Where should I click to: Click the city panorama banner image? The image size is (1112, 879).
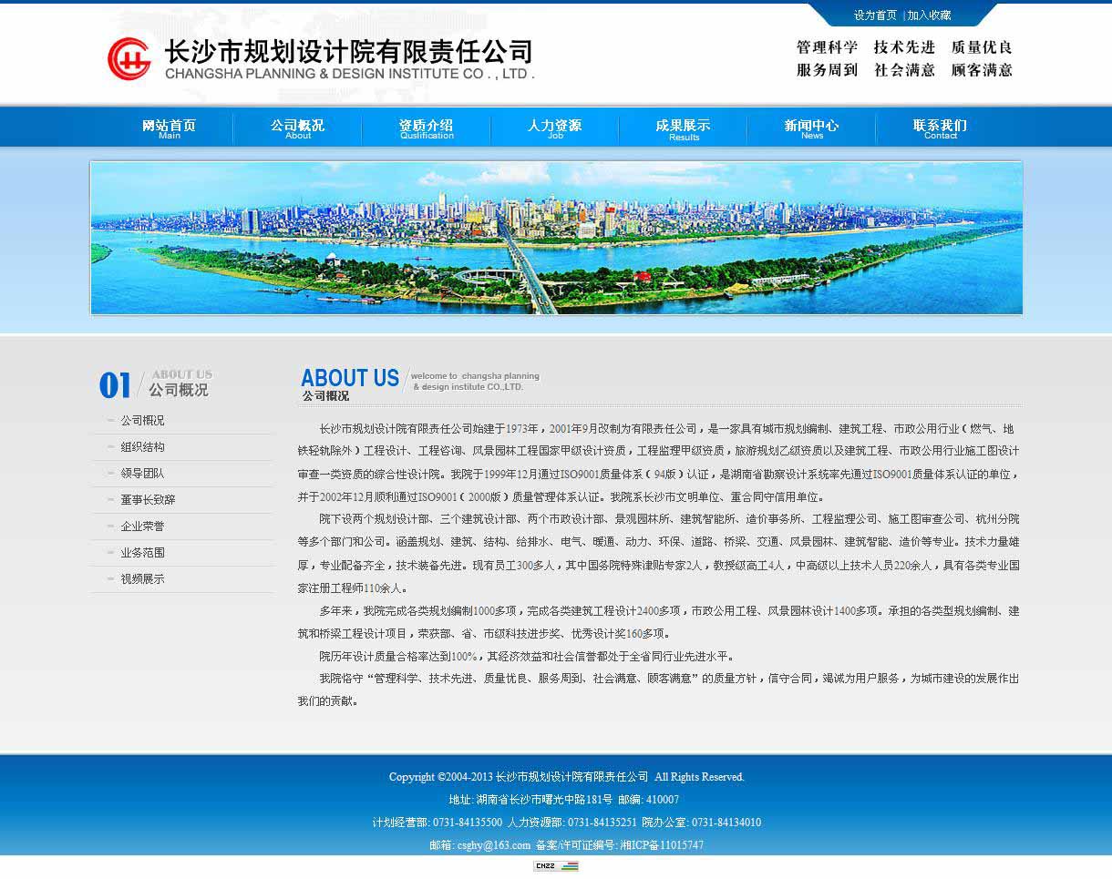pyautogui.click(x=556, y=238)
